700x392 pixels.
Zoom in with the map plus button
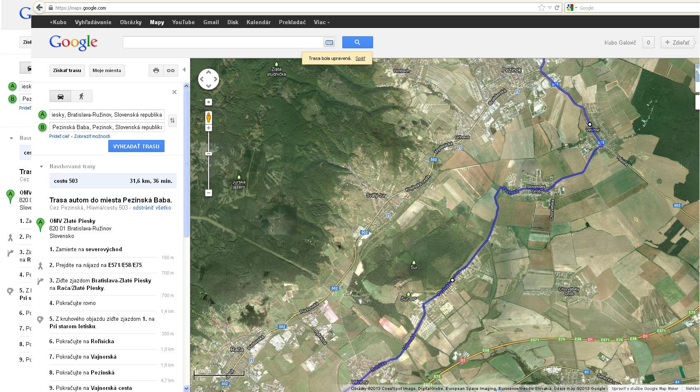209,128
